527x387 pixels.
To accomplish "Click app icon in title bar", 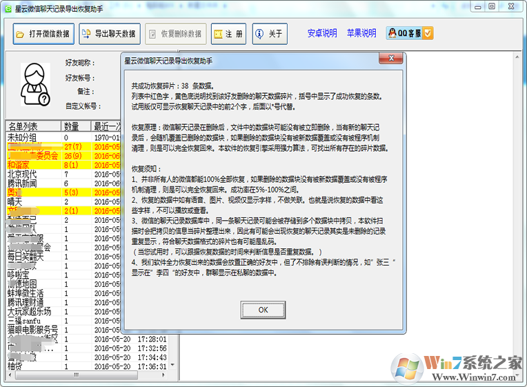I will (8, 8).
